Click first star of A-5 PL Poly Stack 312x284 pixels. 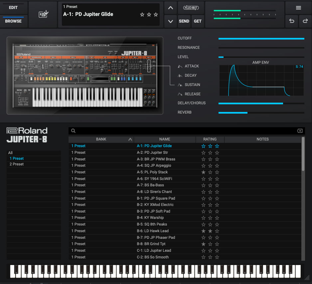[203, 172]
